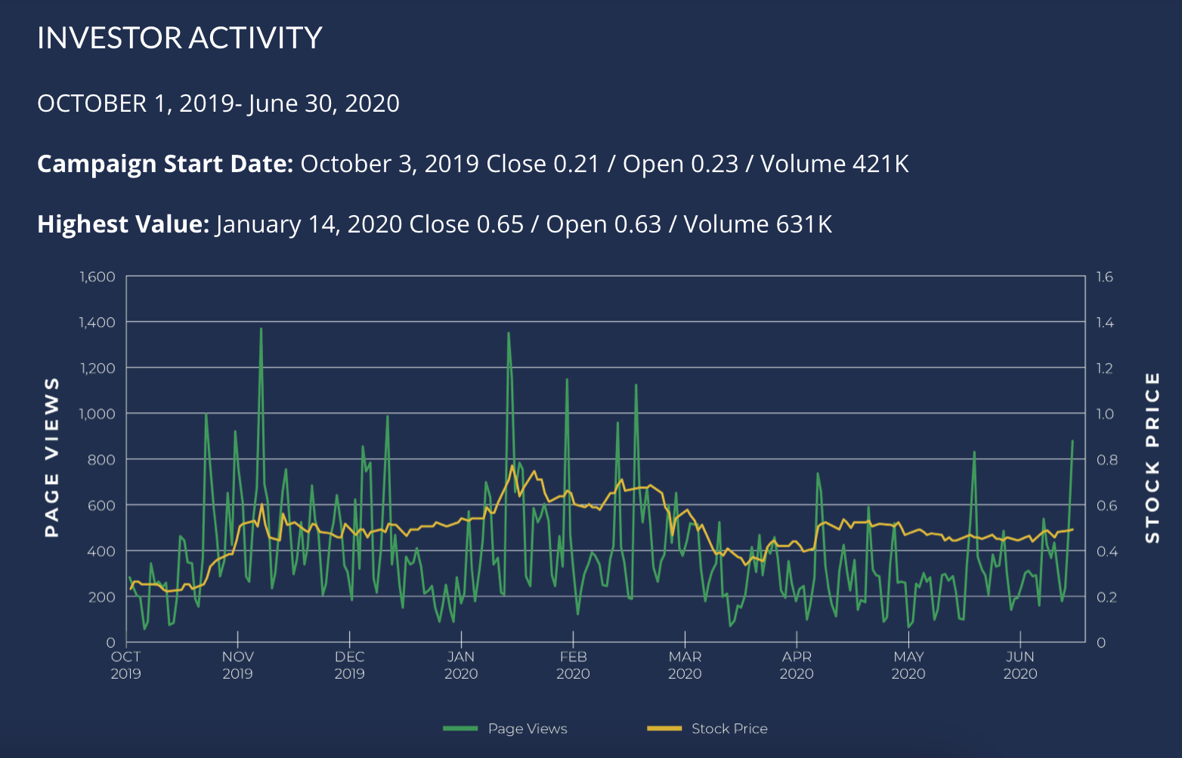Image resolution: width=1182 pixels, height=758 pixels.
Task: Click the 0.6 stock price tick label
Action: (x=1107, y=505)
